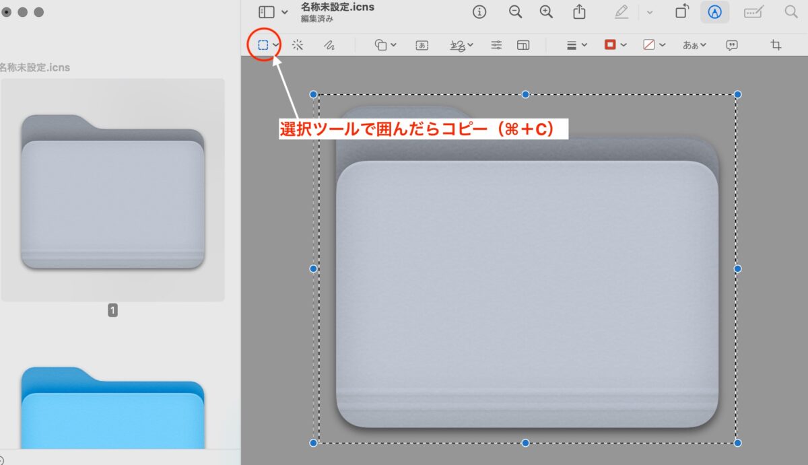808x465 pixels.
Task: Click the Share button
Action: click(579, 12)
